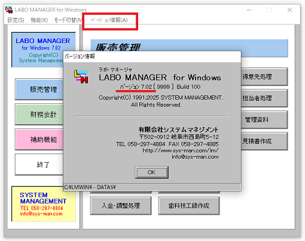This screenshot has height=241, width=305.
Task: Open 管理資料 management documents
Action: coord(264,120)
